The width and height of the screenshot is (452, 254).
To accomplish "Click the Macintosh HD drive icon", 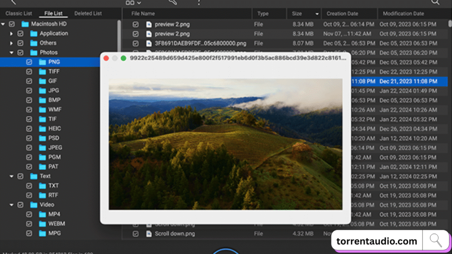I will coord(25,24).
